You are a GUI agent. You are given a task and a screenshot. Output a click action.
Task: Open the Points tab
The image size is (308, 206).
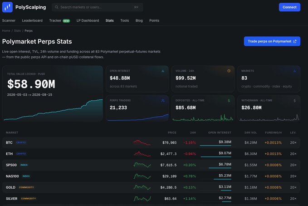[x=154, y=20]
